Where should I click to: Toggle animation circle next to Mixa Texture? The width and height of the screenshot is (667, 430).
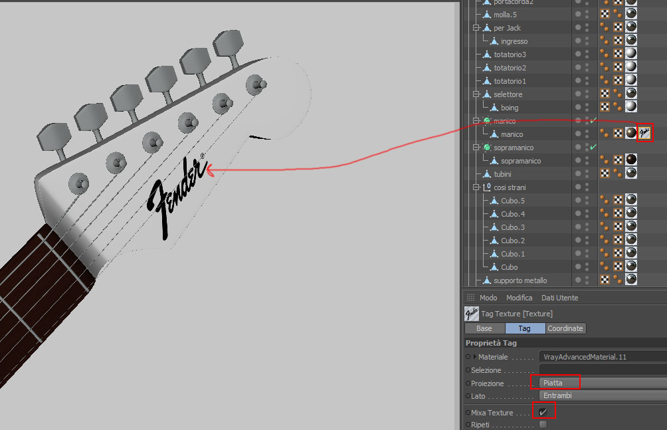[x=468, y=413]
